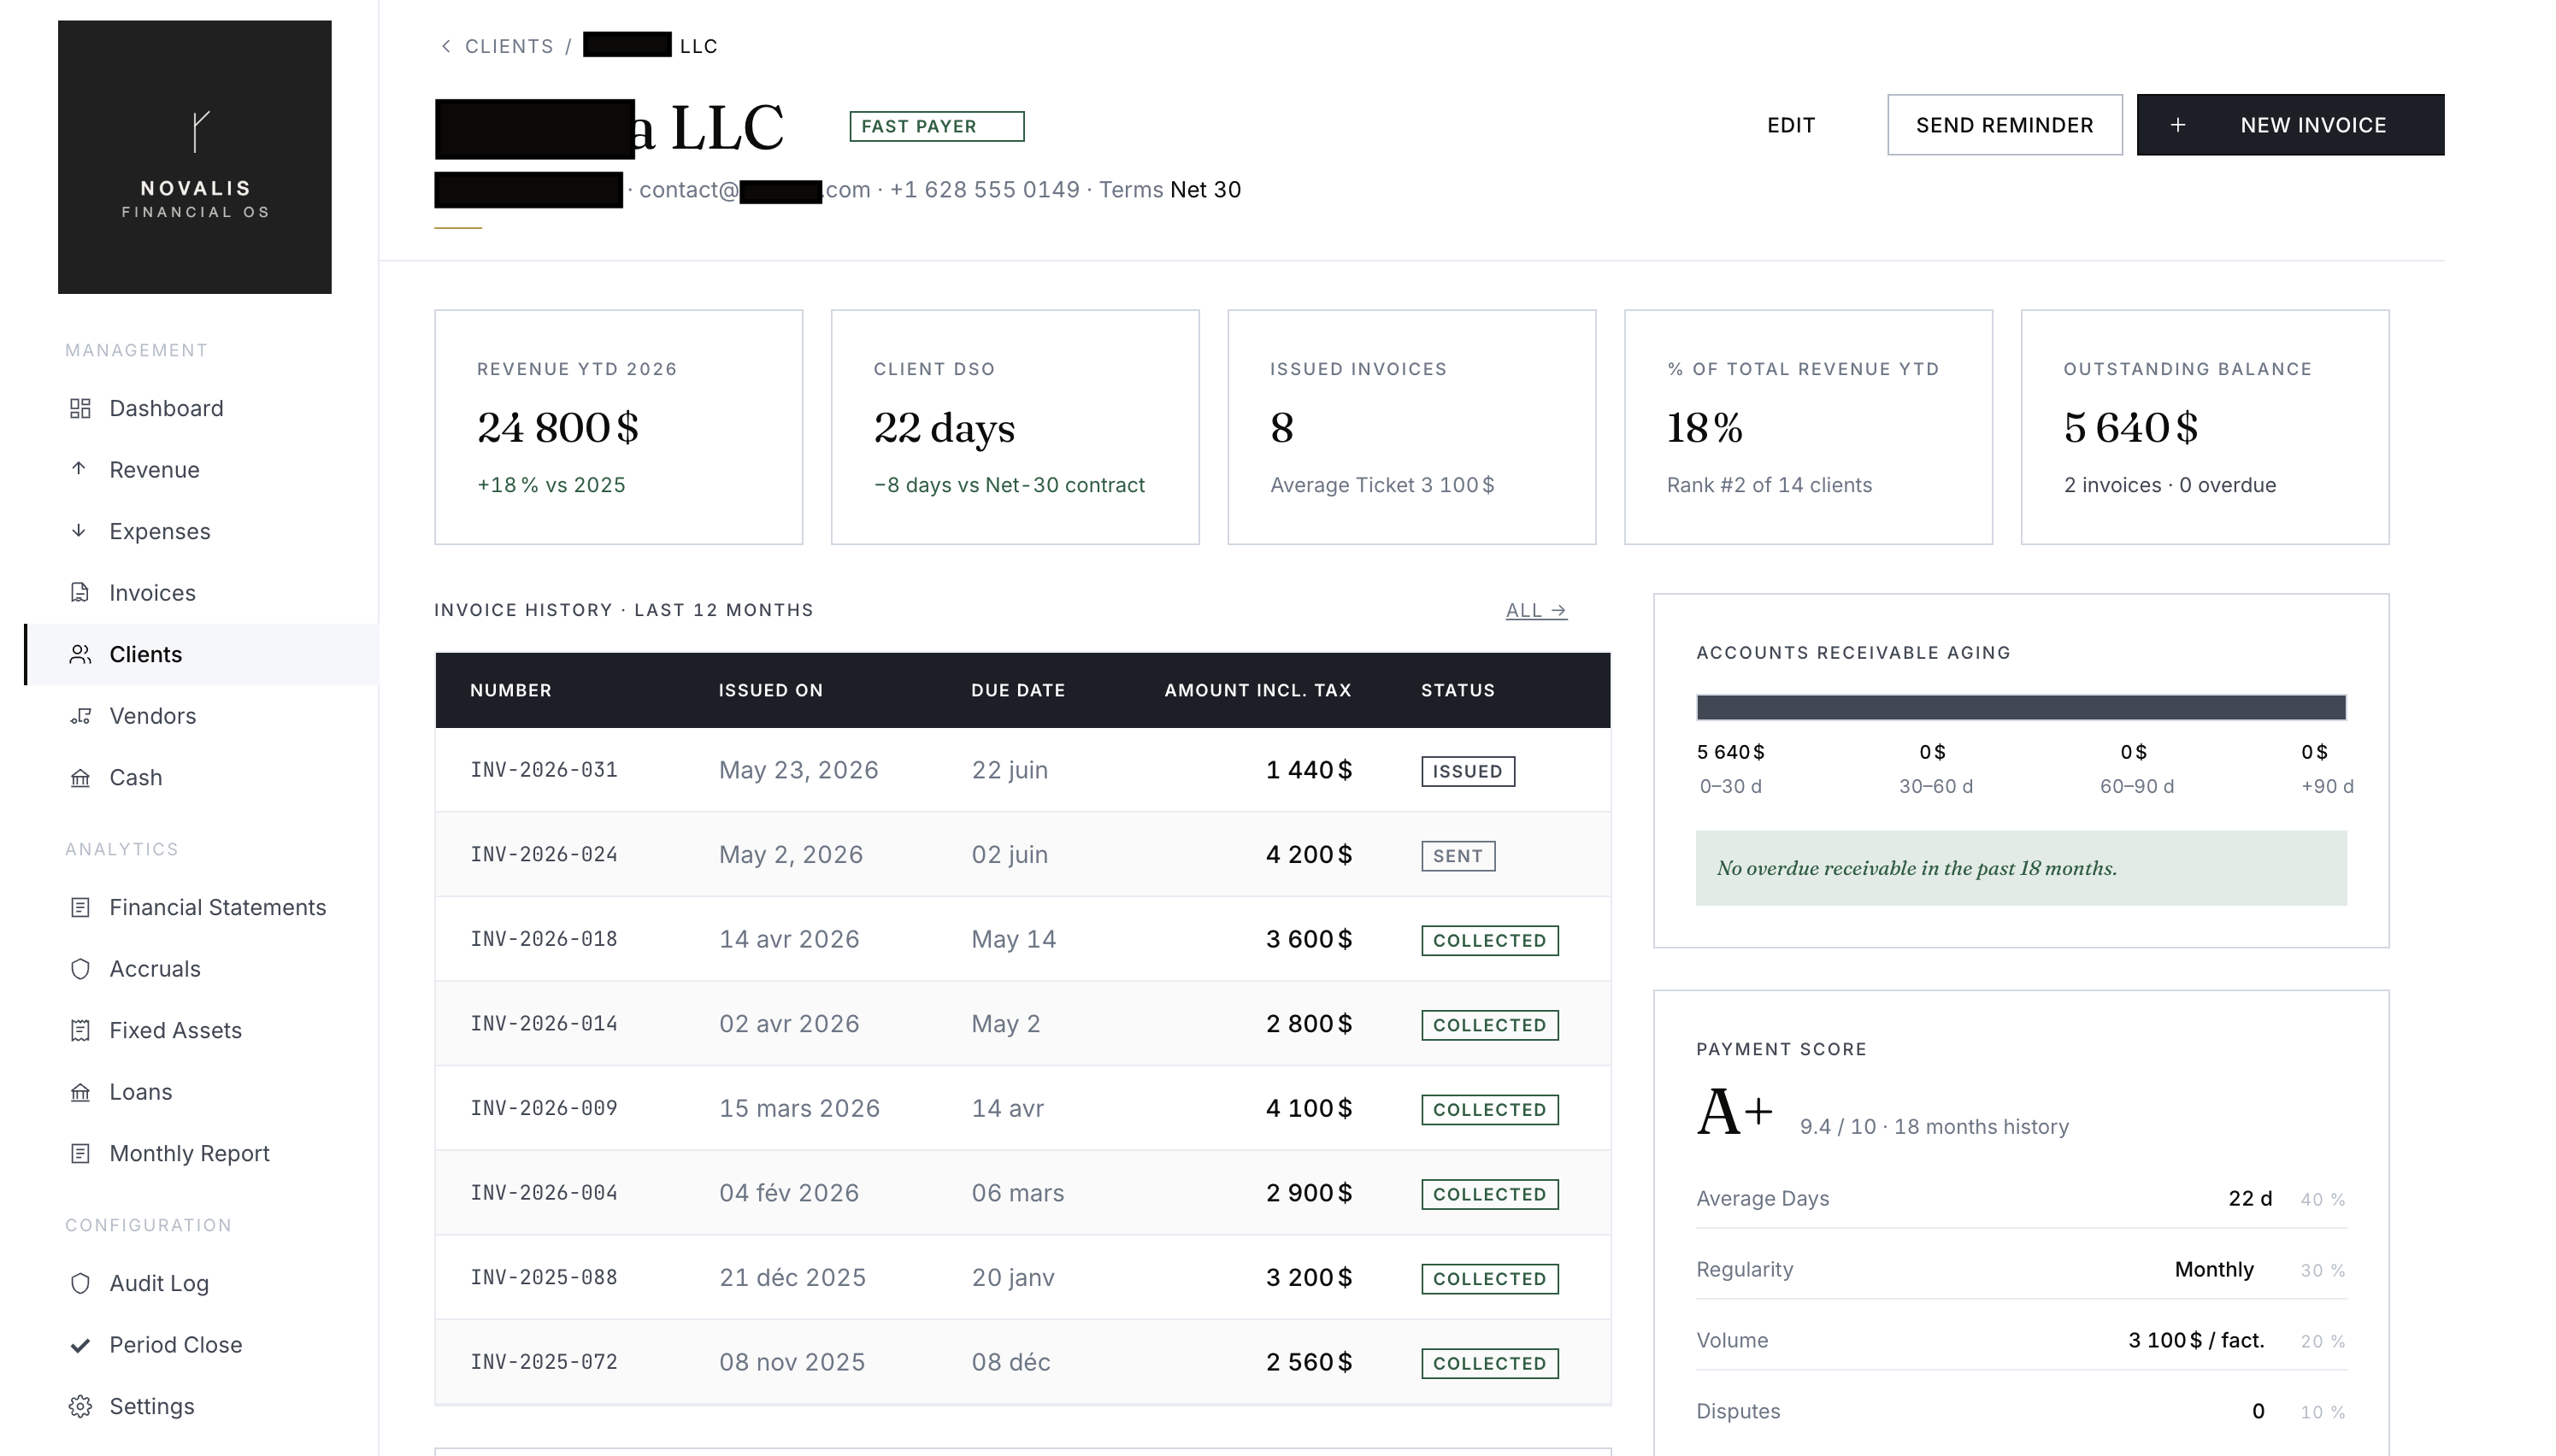Click the back chevron before CLIENTS
This screenshot has width=2556, height=1456.
point(446,46)
